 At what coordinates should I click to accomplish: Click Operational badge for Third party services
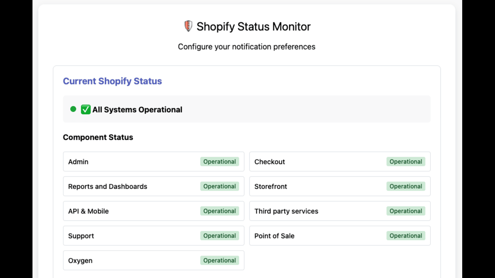point(406,211)
